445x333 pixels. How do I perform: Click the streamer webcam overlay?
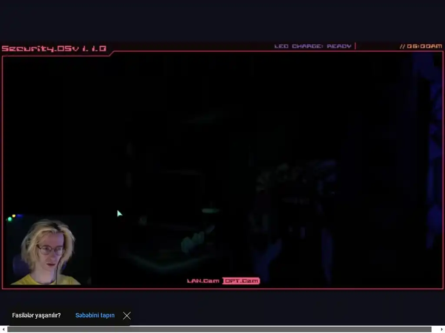[48, 250]
